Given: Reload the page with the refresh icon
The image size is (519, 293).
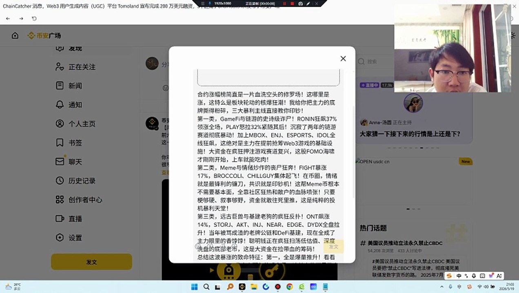Looking at the screenshot, I should tap(34, 18).
